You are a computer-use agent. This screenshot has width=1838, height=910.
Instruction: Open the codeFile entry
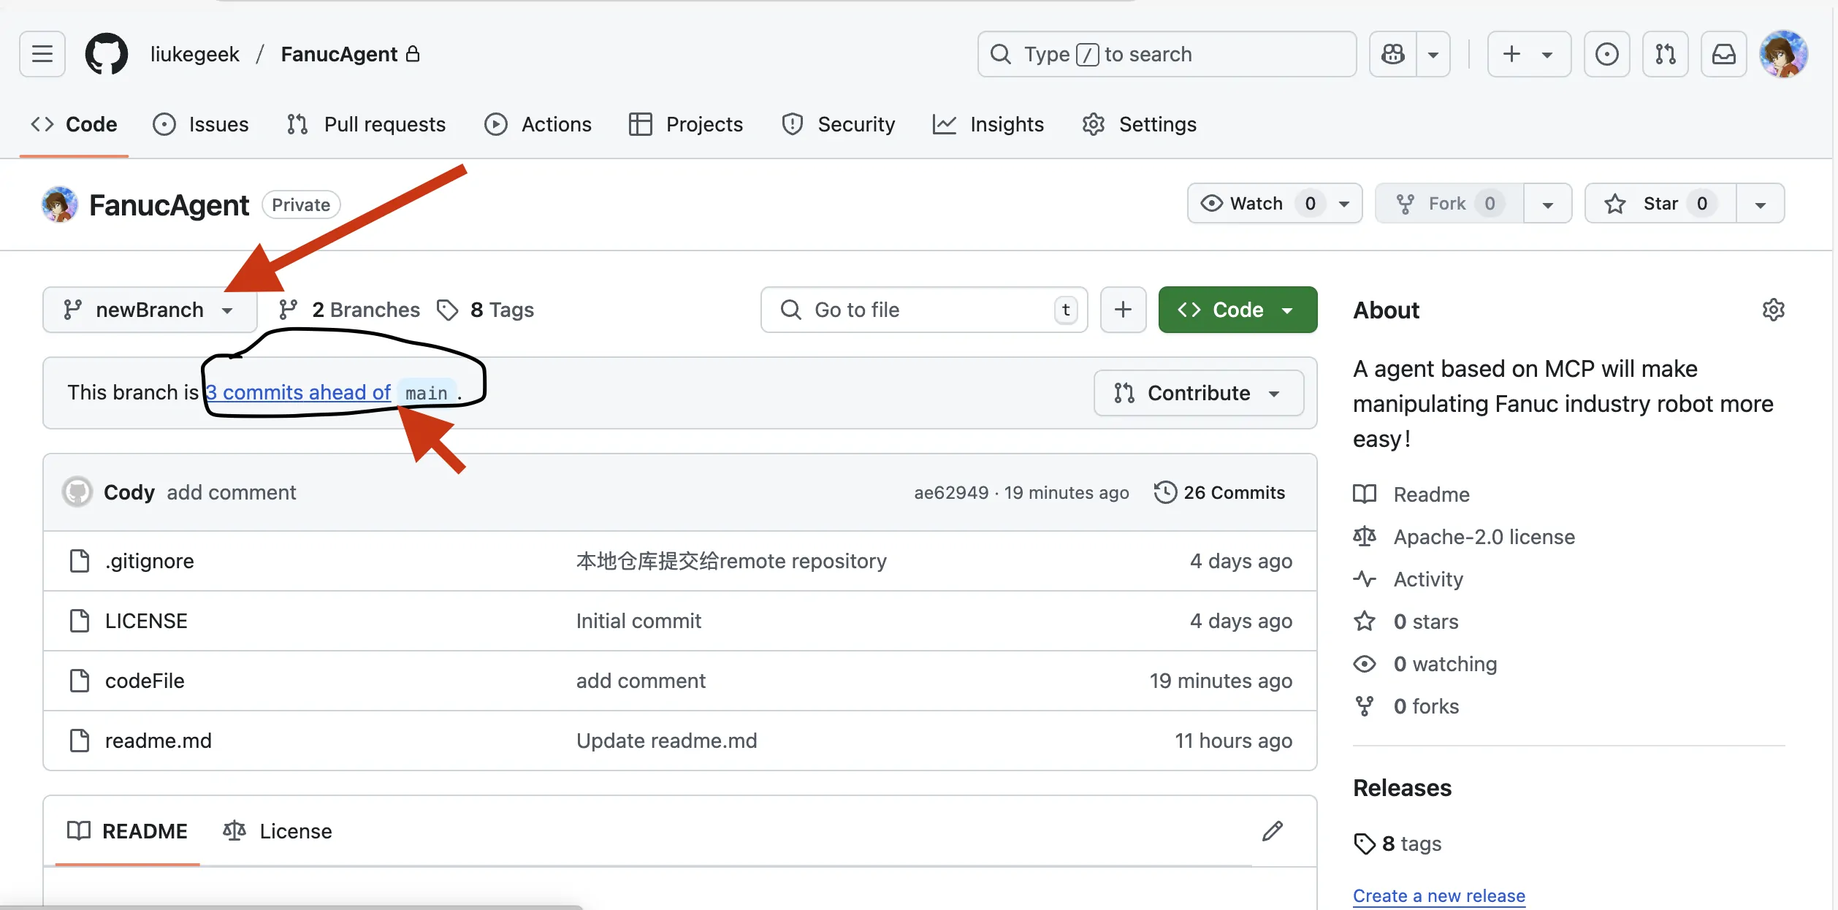[x=145, y=681]
